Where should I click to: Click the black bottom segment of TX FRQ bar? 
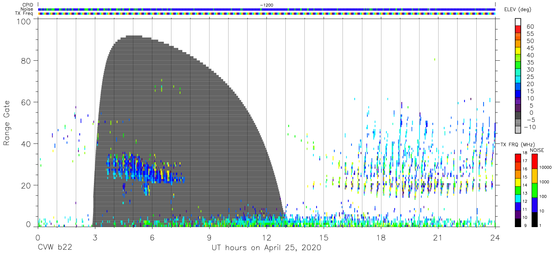coord(518,222)
